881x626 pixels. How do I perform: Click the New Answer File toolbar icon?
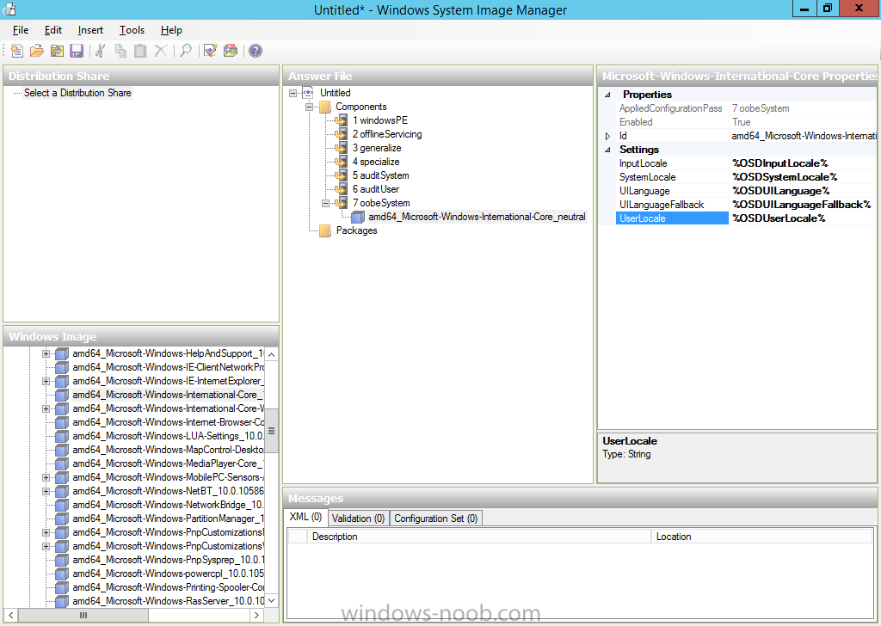17,51
